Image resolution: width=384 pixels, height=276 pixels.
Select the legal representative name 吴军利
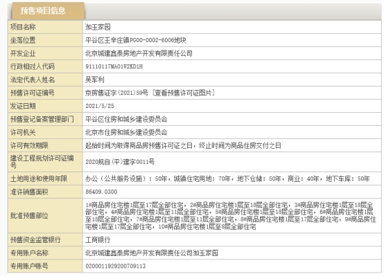(x=94, y=80)
